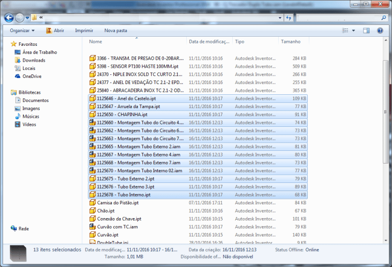Screen dimensions: 392x267
Task: Select Favoritos in the navigation pane
Action: click(x=28, y=44)
